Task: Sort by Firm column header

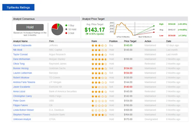Action: 51,41
